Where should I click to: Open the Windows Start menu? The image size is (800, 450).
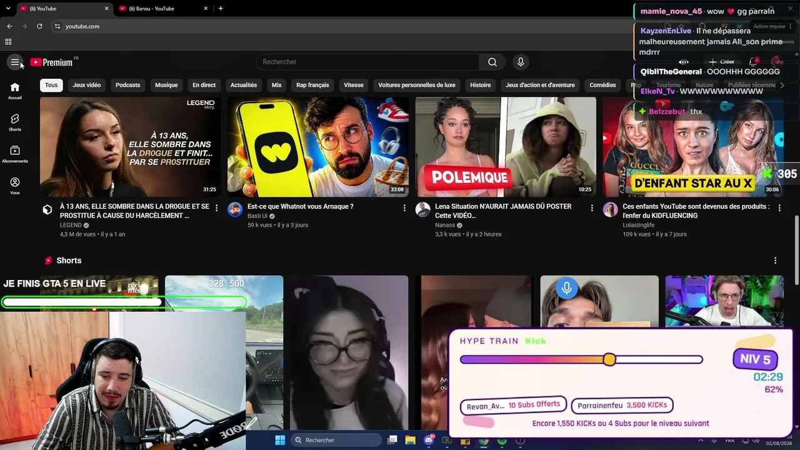(279, 440)
